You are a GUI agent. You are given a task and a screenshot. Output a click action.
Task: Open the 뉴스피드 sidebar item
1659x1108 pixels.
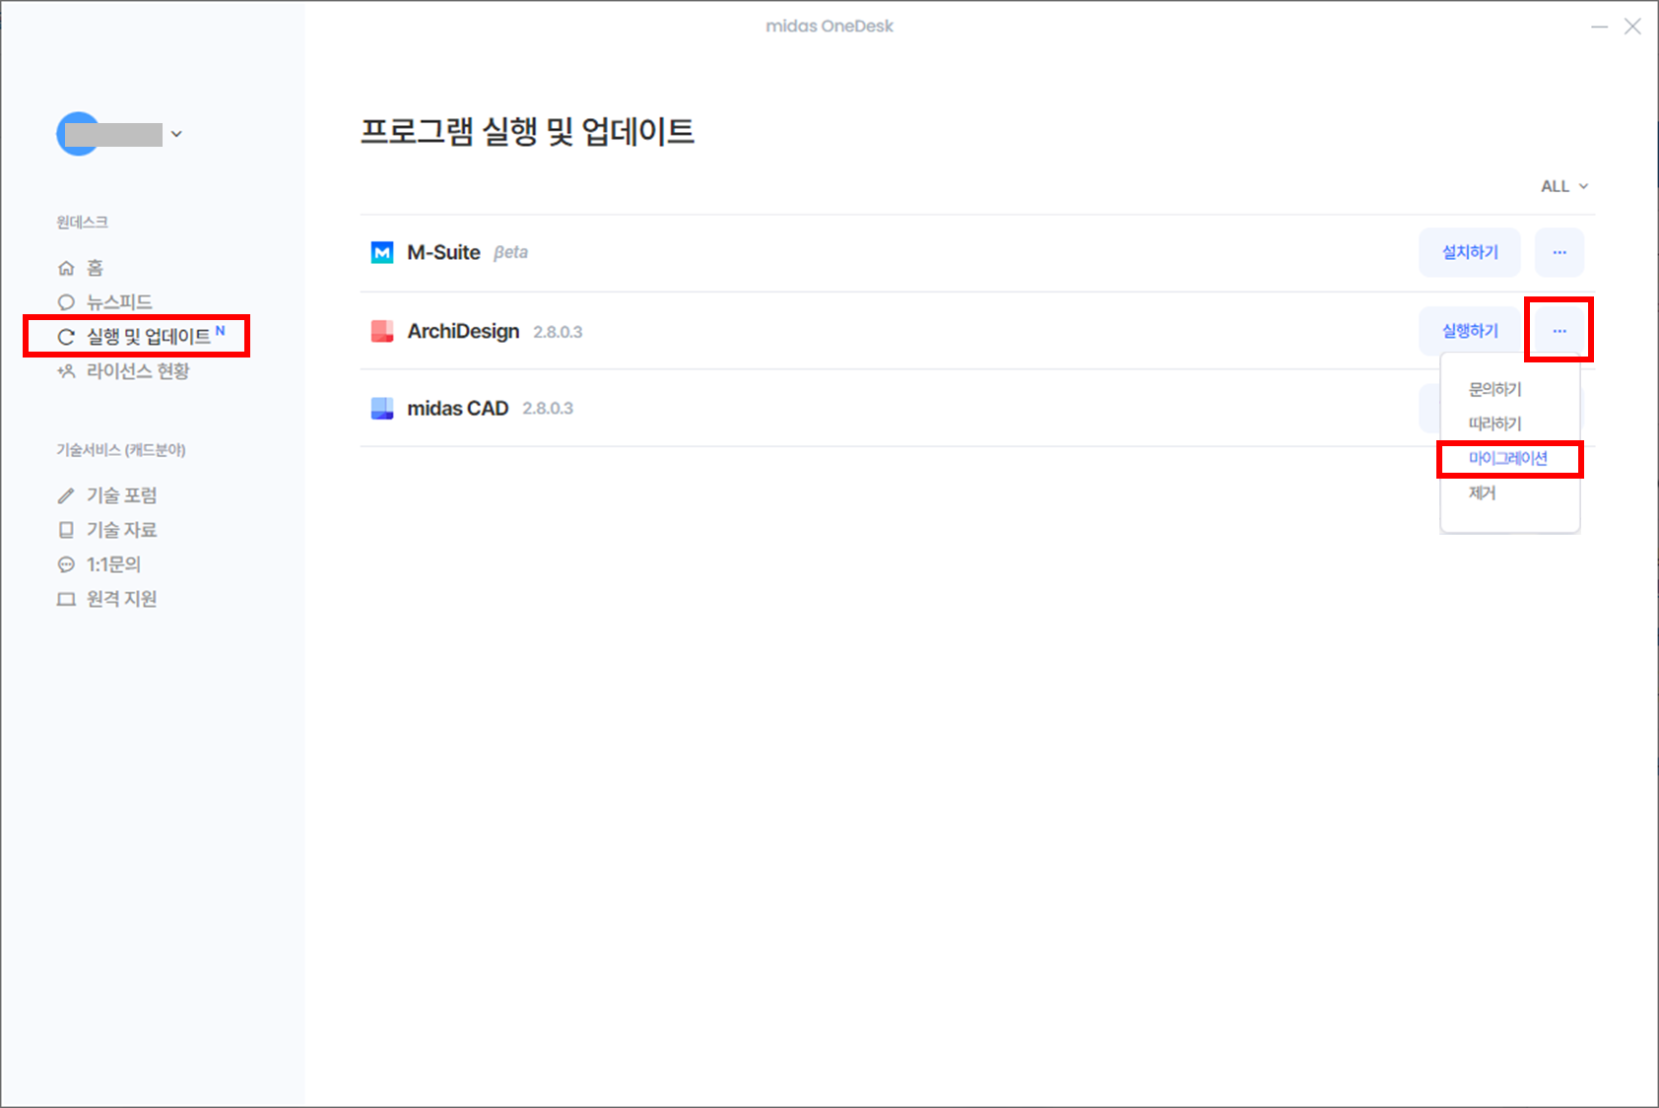pyautogui.click(x=104, y=302)
